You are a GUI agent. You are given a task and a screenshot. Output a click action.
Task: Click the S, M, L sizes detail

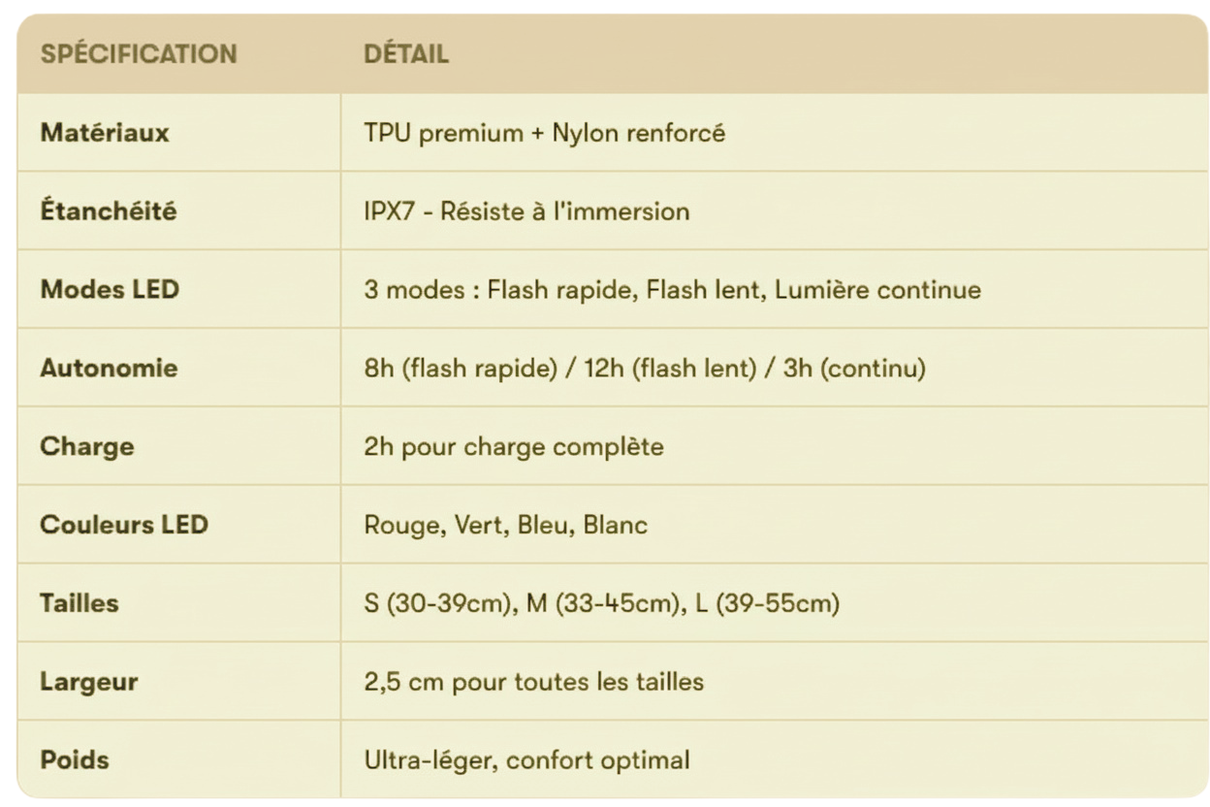[601, 602]
